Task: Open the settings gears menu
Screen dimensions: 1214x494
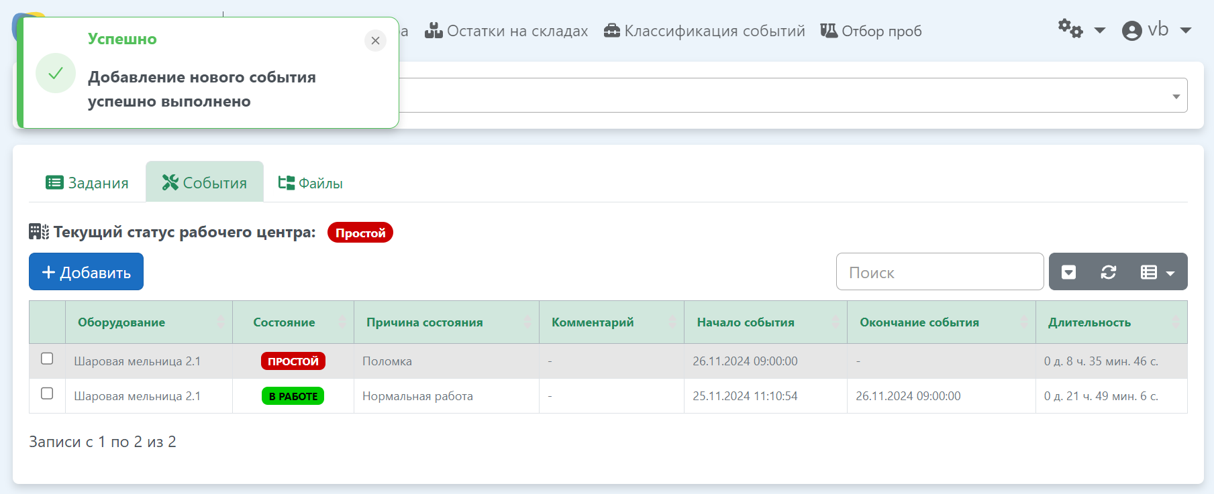Action: pyautogui.click(x=1080, y=30)
